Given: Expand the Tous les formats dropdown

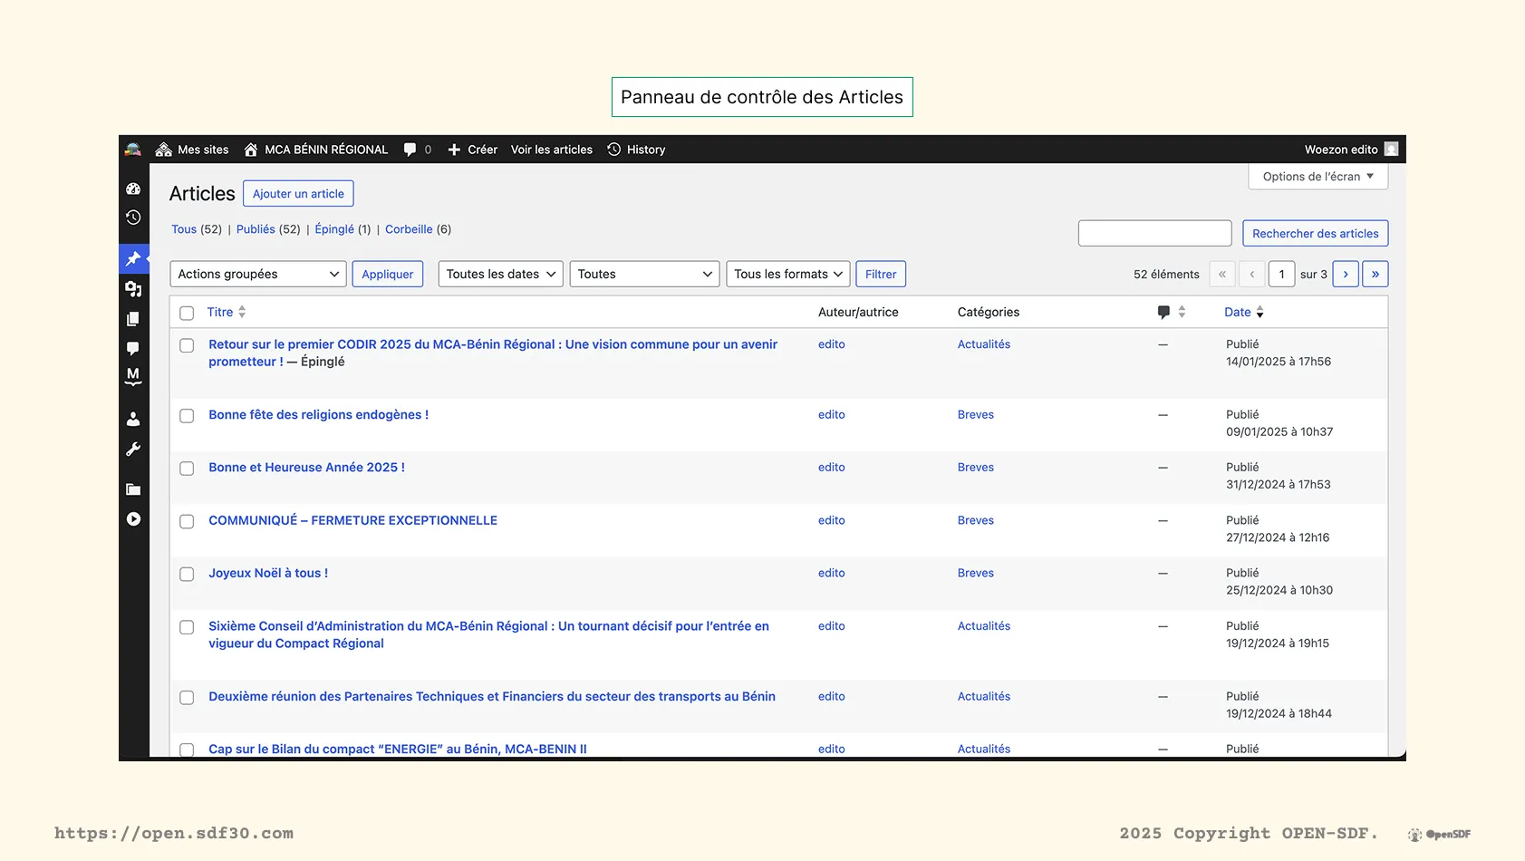Looking at the screenshot, I should (x=787, y=274).
